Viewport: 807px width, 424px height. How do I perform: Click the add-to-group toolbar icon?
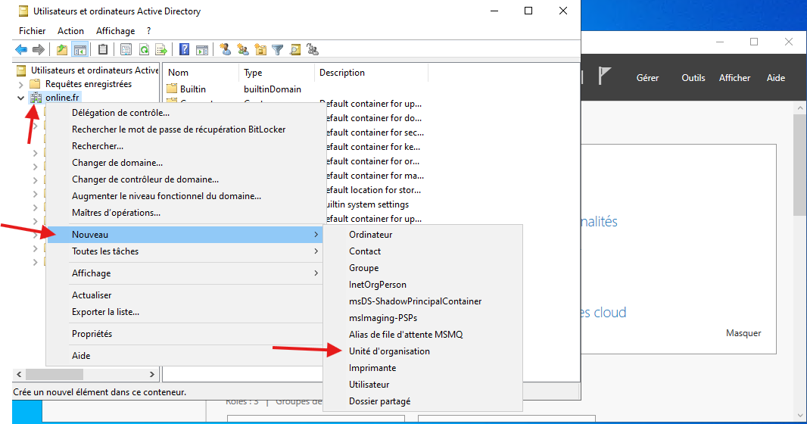[x=313, y=49]
